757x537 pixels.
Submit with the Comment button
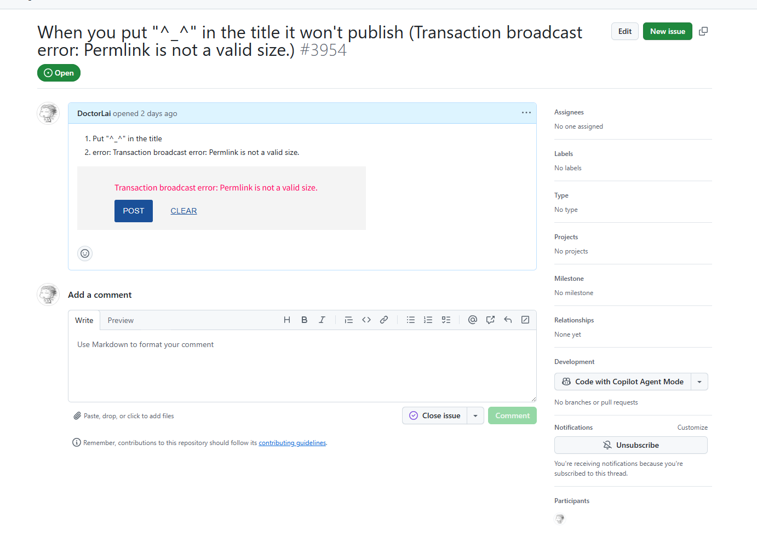pos(512,415)
